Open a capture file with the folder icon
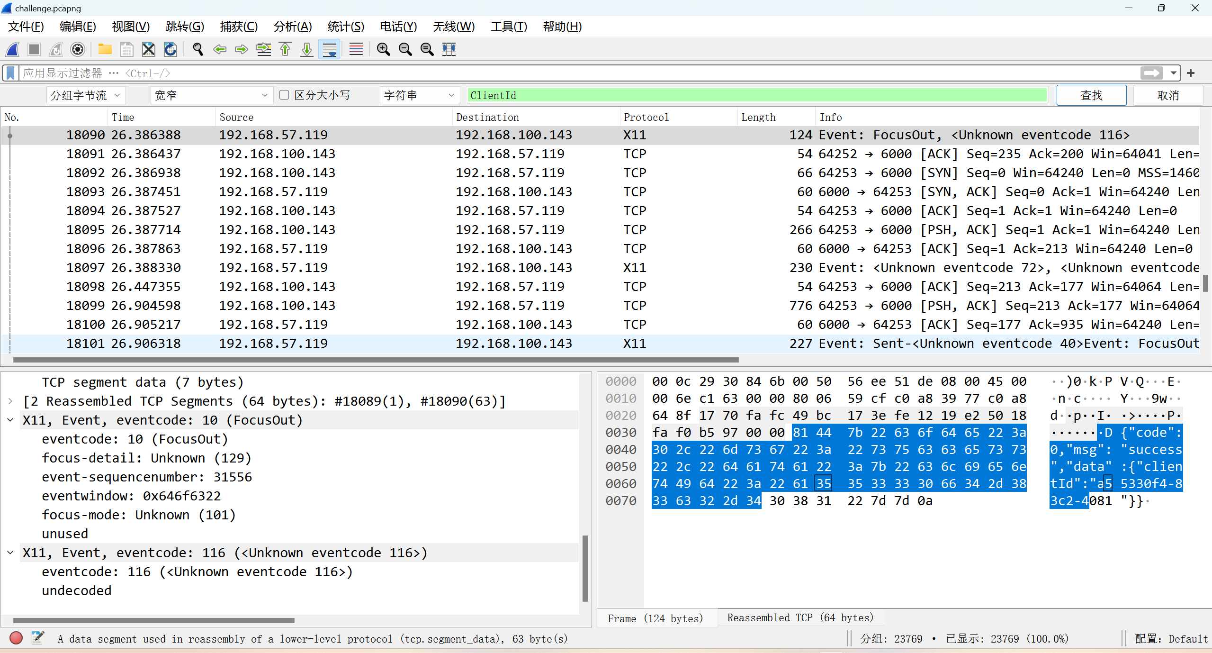 point(105,49)
